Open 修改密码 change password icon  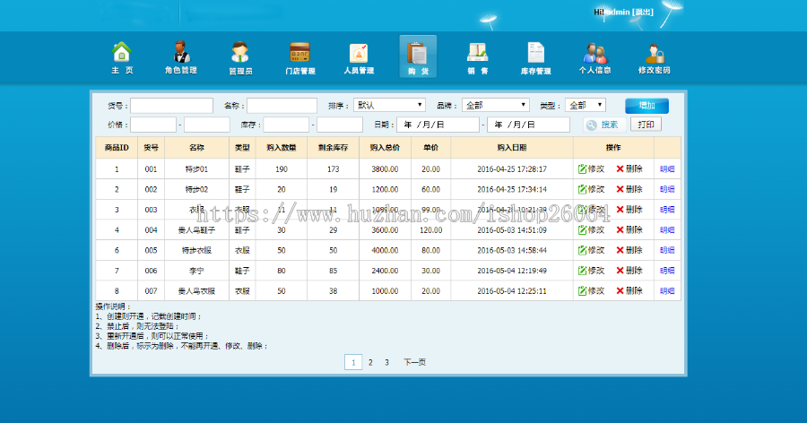point(655,57)
